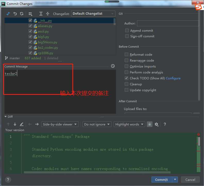Click the diff horizontal scrollbar

[97, 172]
